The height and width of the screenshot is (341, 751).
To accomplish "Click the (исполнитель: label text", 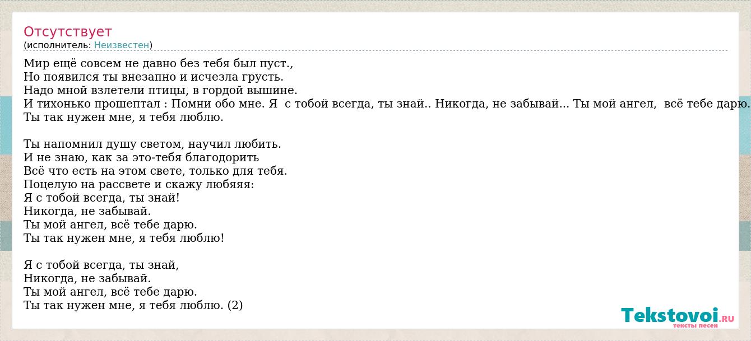I will pos(57,45).
